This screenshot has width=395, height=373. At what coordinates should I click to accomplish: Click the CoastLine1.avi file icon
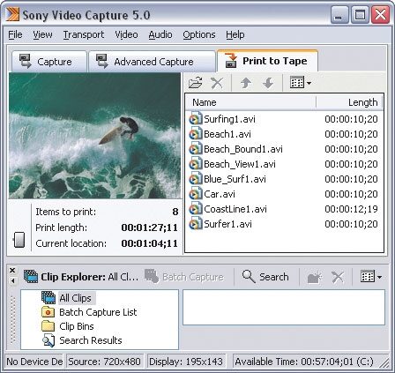coord(196,209)
